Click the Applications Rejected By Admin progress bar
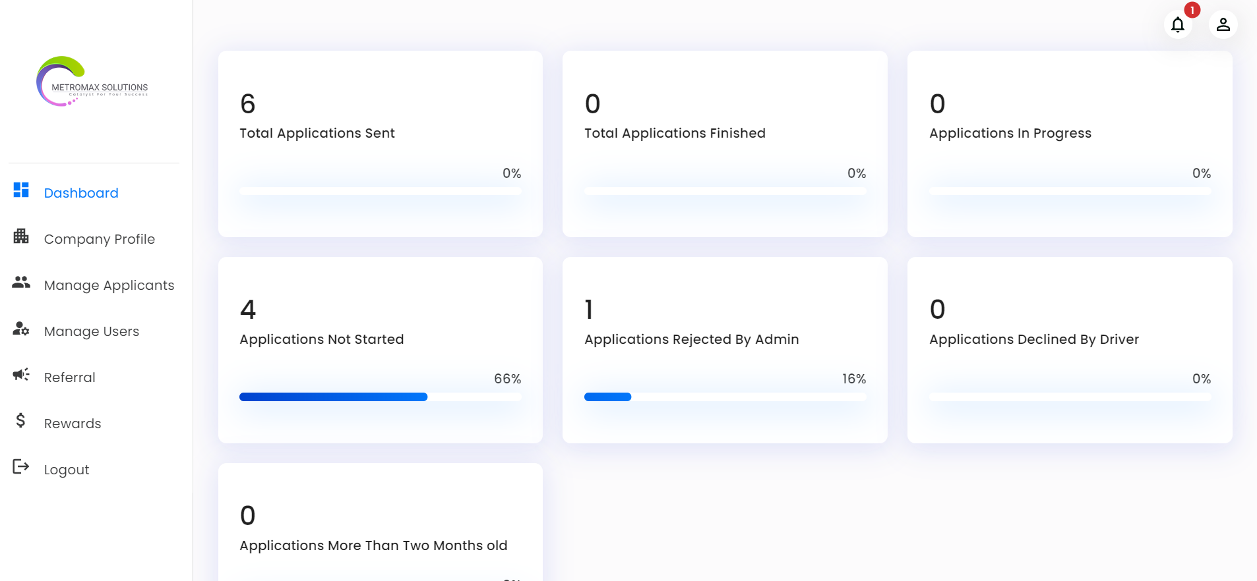The width and height of the screenshot is (1257, 581). tap(725, 397)
